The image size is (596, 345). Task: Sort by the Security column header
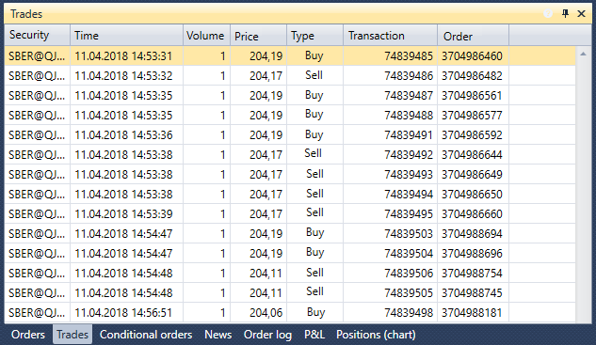coord(38,36)
